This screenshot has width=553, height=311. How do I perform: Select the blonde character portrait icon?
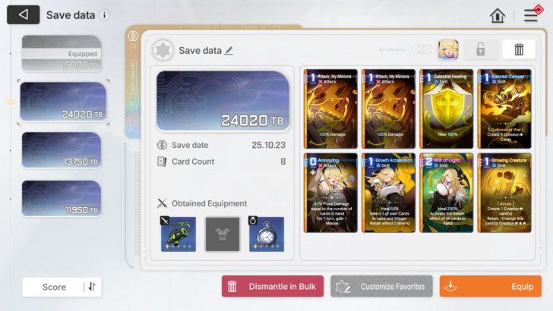click(x=448, y=49)
